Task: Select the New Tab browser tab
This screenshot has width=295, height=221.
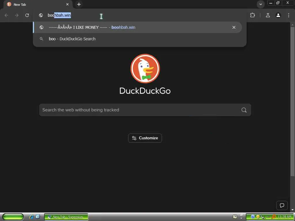Action: [38, 5]
